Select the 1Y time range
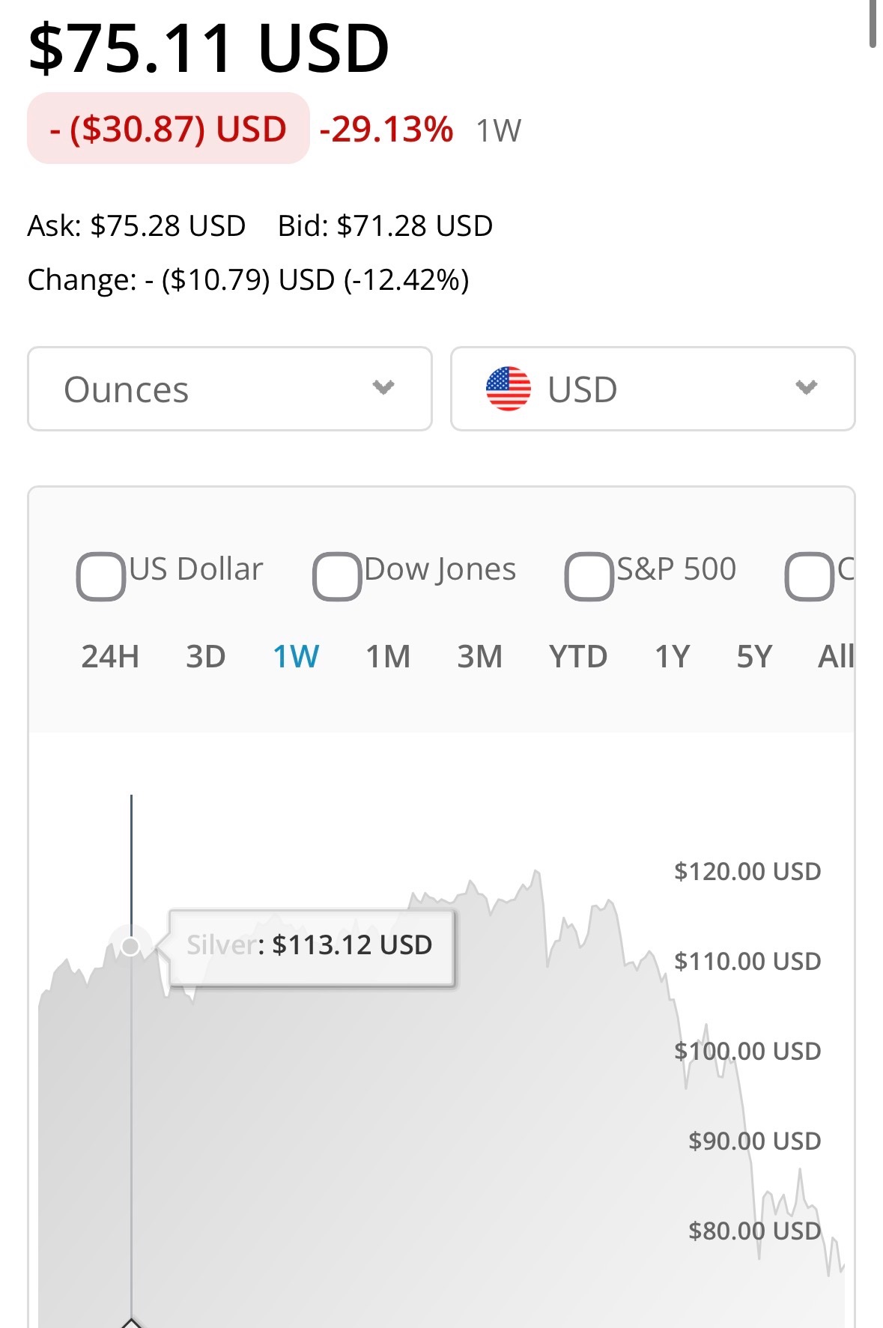 (672, 657)
